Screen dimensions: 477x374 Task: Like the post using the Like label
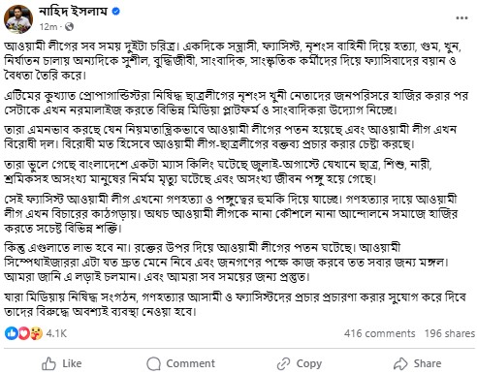72,363
